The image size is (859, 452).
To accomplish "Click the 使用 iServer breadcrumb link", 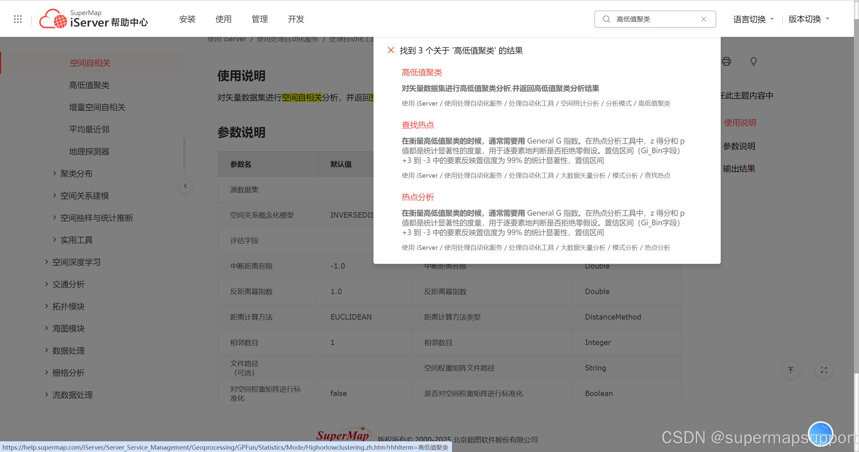I will [227, 39].
